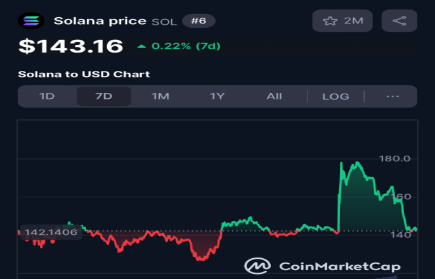Click the $143.16 current price

[70, 46]
